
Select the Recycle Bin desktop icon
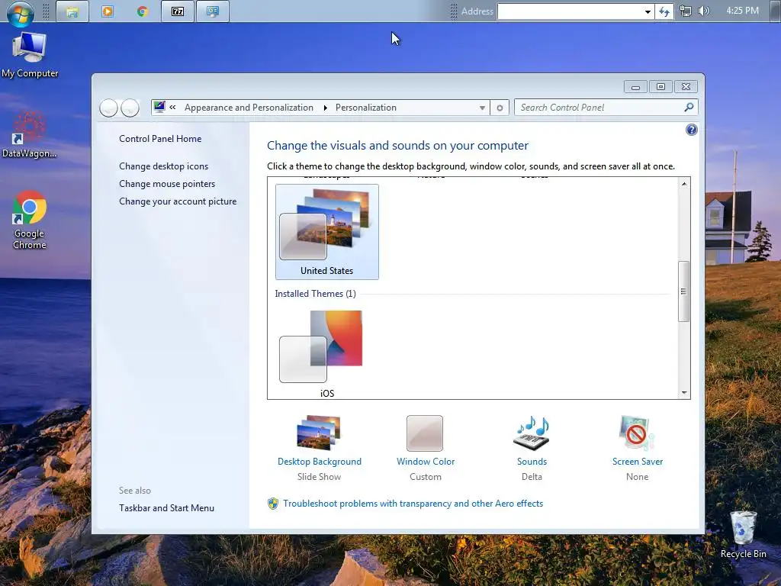pyautogui.click(x=743, y=533)
